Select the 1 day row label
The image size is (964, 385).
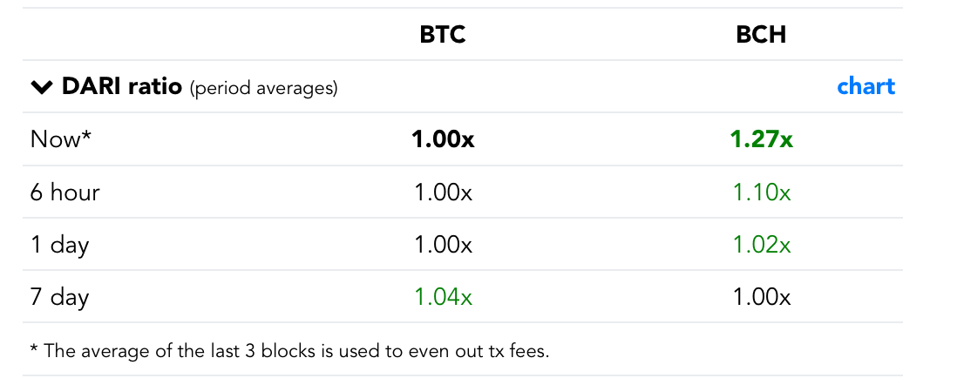click(60, 245)
